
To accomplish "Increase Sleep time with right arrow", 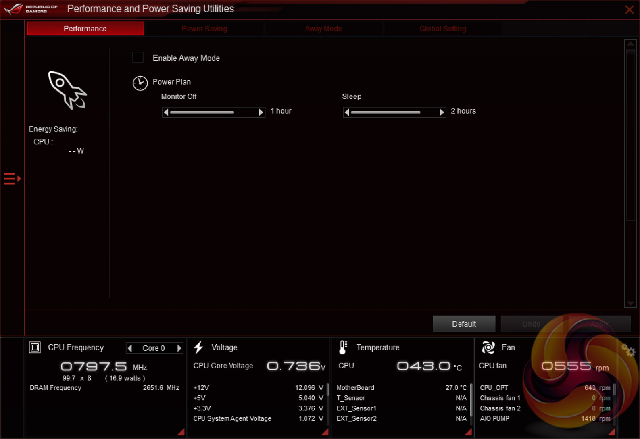I will tap(442, 112).
